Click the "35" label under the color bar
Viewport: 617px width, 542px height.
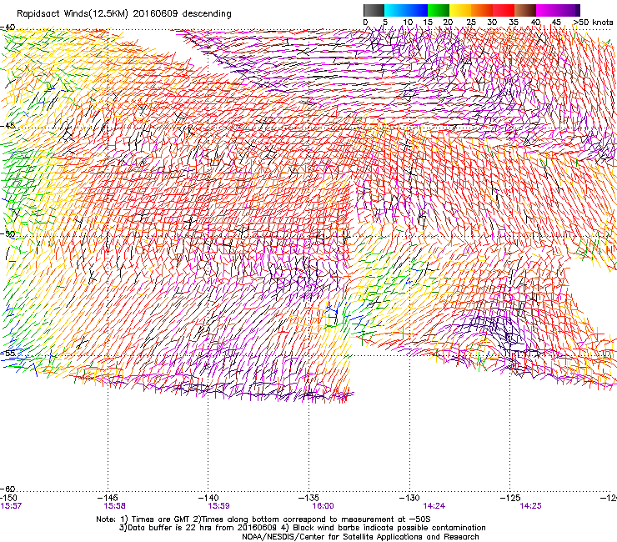[x=514, y=23]
